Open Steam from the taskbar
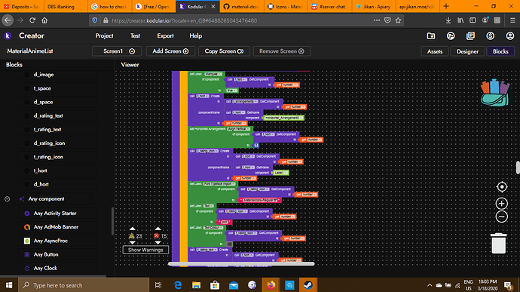Screen dimensions: 520x292 coord(308,285)
